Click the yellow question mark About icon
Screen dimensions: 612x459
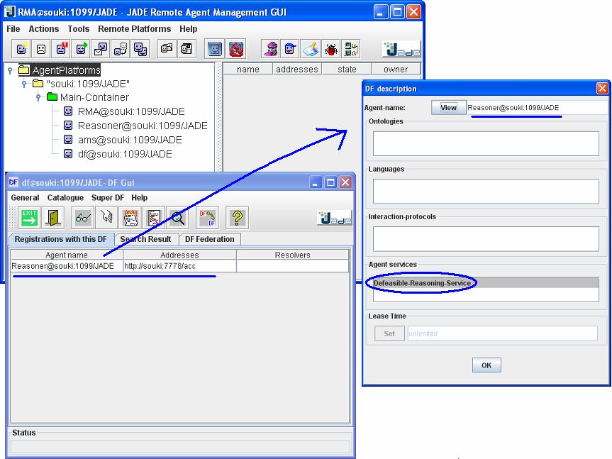point(237,217)
